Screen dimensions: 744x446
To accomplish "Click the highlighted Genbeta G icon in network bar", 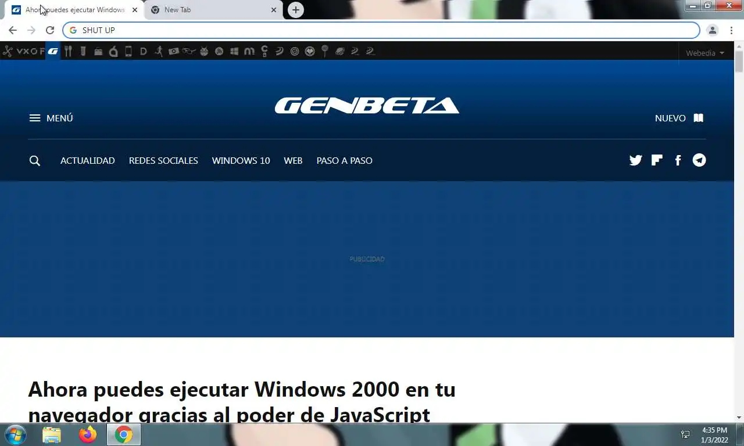I will pyautogui.click(x=53, y=51).
